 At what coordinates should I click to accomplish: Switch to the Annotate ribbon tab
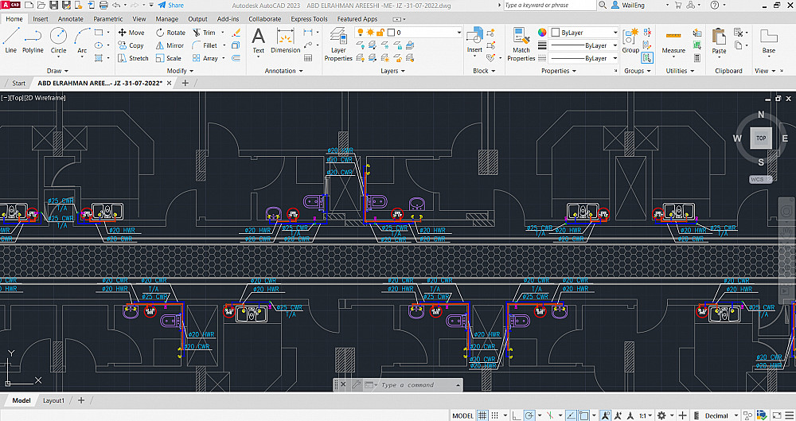coord(70,18)
